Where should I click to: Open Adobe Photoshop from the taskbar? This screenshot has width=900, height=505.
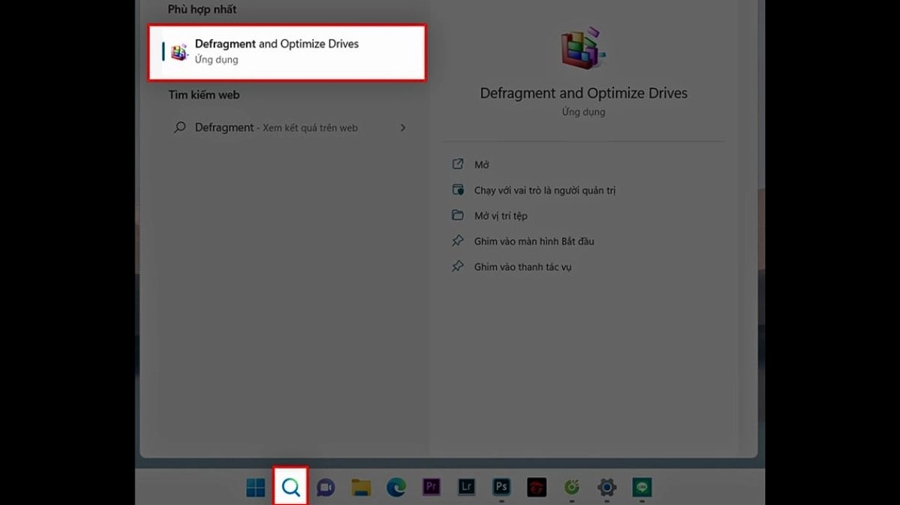(501, 486)
